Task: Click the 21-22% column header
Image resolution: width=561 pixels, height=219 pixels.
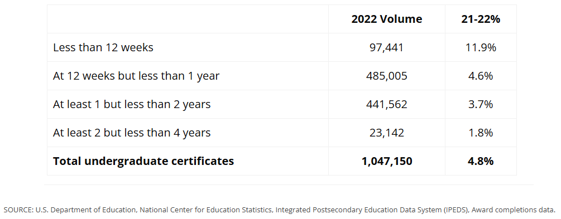Action: coord(481,19)
